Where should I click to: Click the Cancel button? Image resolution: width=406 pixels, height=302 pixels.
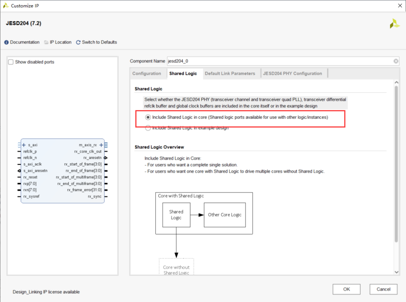click(x=383, y=289)
